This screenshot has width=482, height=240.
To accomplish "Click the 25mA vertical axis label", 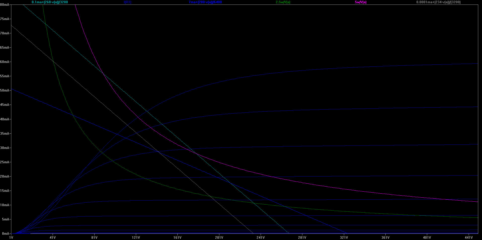I will (5, 162).
